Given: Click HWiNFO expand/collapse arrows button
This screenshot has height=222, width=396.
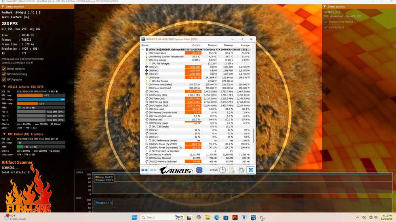Looking at the screenshot, I should (145, 170).
